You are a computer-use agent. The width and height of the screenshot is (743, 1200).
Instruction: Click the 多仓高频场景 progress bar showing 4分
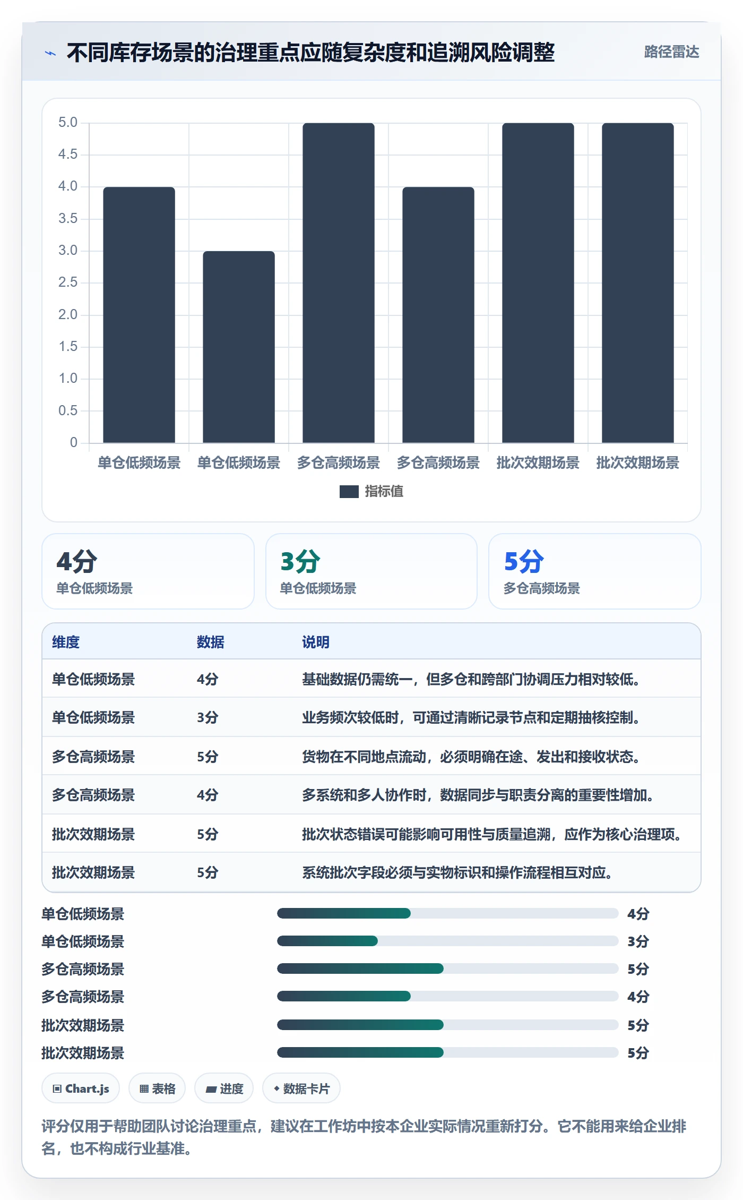click(447, 996)
